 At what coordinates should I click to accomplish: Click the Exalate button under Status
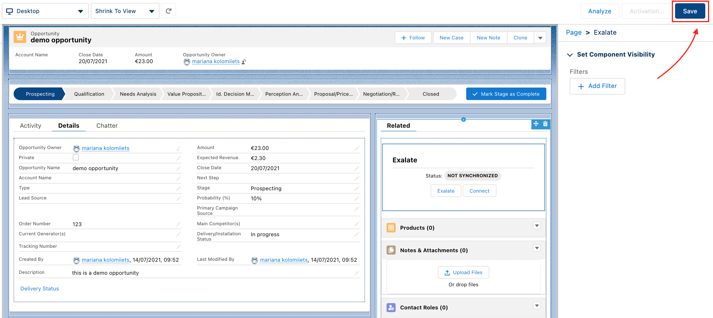click(446, 191)
